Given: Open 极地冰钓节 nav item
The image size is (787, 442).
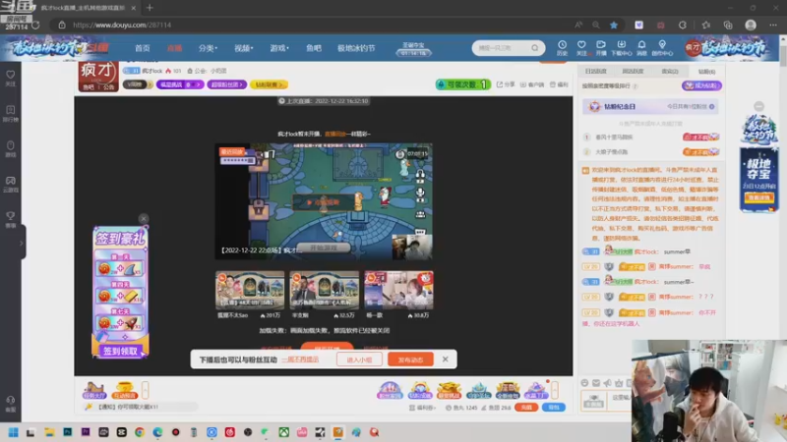Looking at the screenshot, I should (x=356, y=48).
